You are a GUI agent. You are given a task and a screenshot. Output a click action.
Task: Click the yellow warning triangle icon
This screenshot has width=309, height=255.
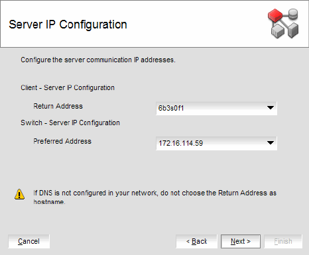19,194
